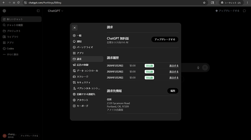This screenshot has width=251, height=140.
Task: Open Codex in the sidebar
Action: click(21, 49)
